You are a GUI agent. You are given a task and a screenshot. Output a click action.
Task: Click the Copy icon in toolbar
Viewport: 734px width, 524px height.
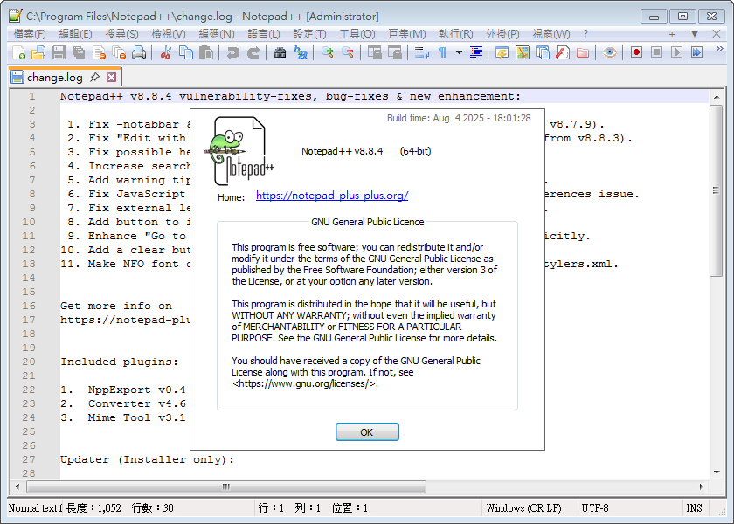(x=186, y=52)
